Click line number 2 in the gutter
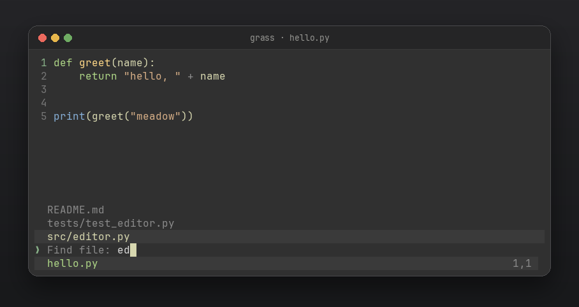579x307 pixels. pos(44,76)
